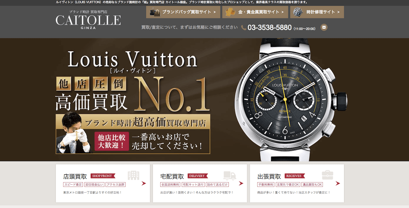Click the building icon in 店頭買取
Screen dimensions: 409x208
pyautogui.click(x=133, y=175)
